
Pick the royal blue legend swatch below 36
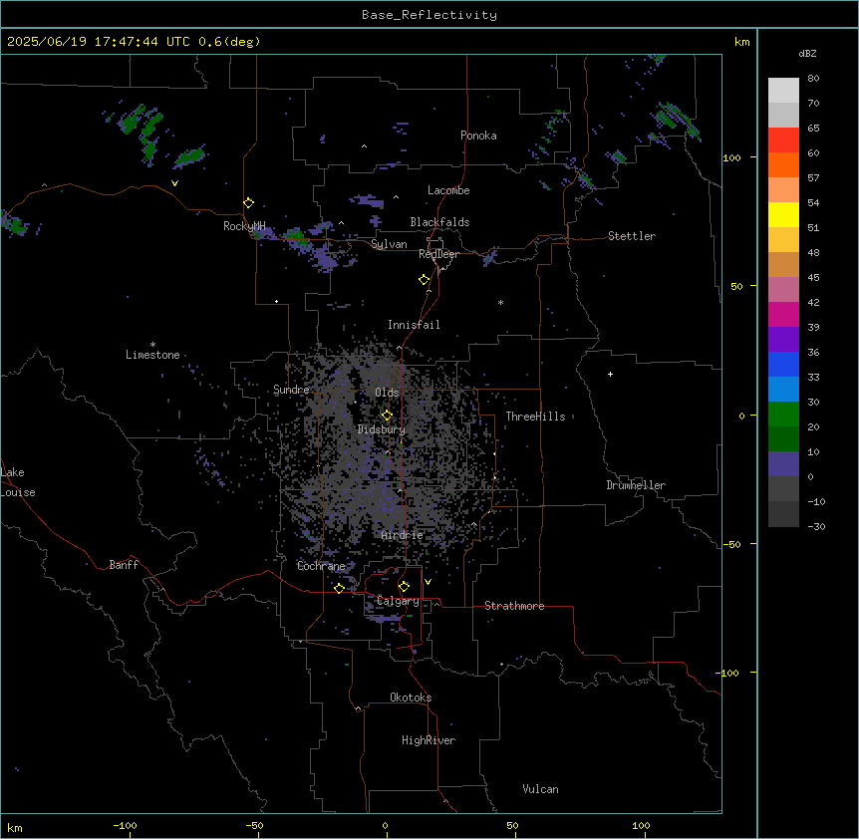click(783, 364)
